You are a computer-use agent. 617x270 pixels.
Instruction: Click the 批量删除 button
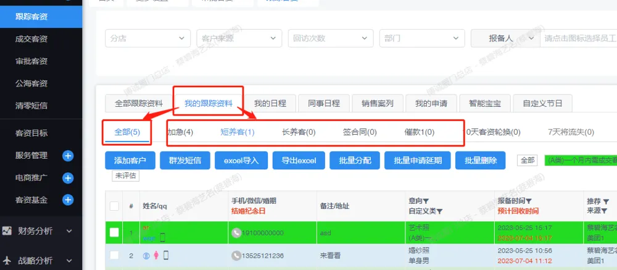(480, 161)
